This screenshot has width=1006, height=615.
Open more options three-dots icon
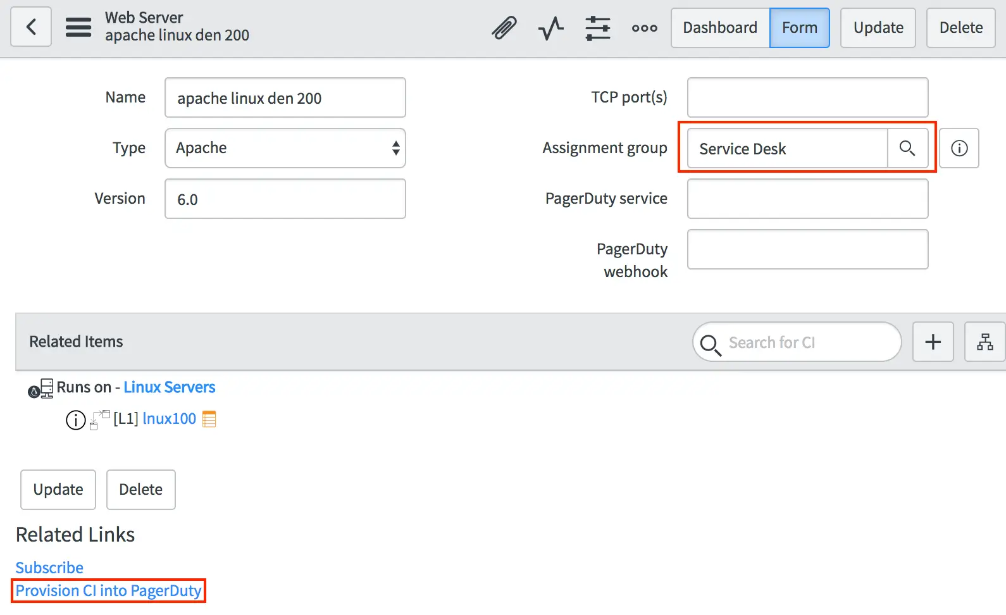coord(645,28)
